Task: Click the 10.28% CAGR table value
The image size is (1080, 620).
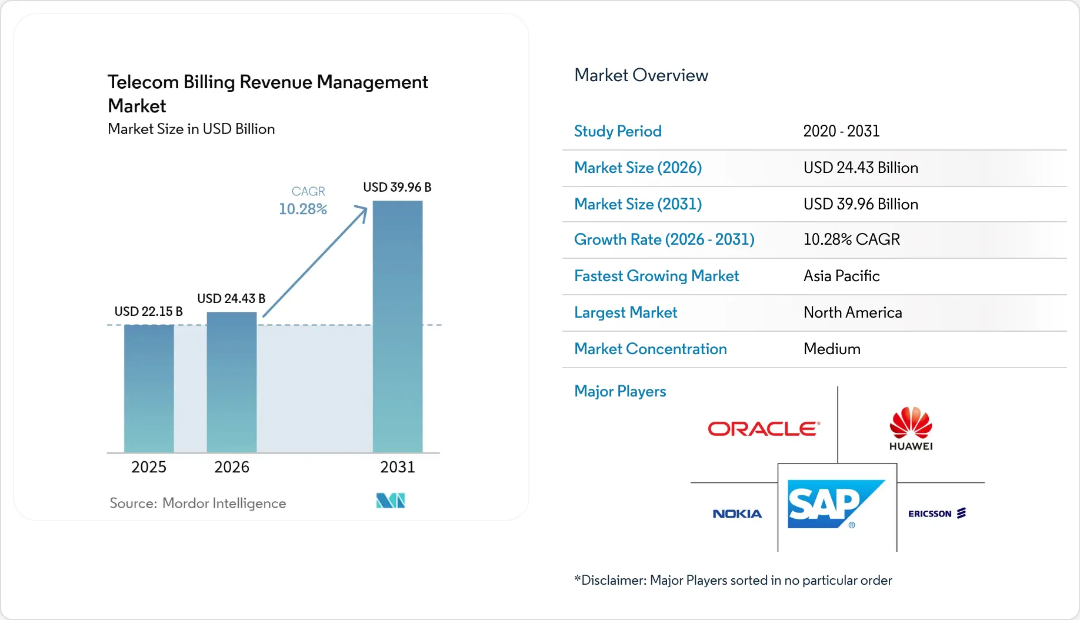Action: click(x=852, y=239)
